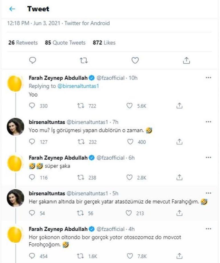This screenshot has height=263, width=220.
Task: Open the 85 Quote Tweets list
Action: [65, 42]
